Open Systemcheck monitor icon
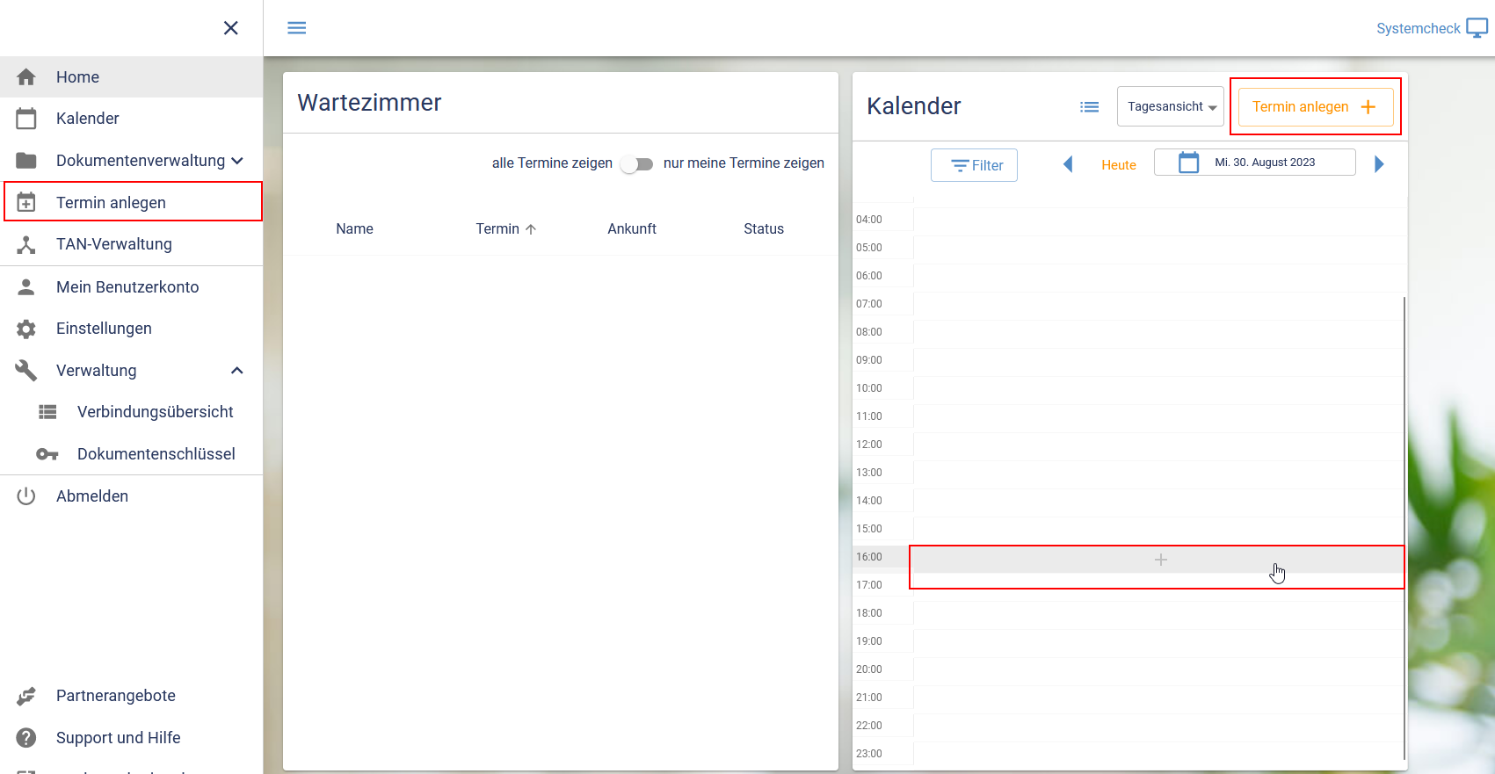The width and height of the screenshot is (1495, 774). [x=1477, y=28]
